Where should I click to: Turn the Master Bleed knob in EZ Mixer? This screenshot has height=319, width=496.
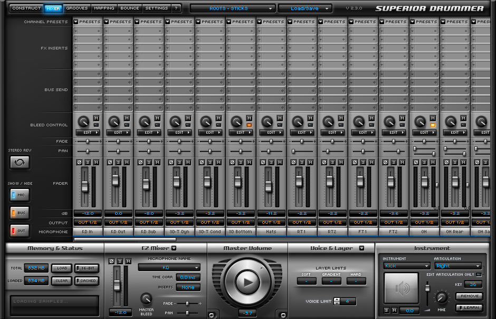(x=146, y=298)
